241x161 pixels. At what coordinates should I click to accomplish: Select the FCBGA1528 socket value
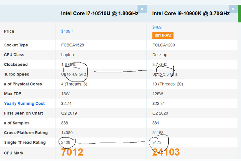pos(73,45)
